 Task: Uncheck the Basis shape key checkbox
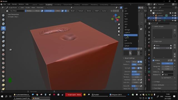pos(171,46)
